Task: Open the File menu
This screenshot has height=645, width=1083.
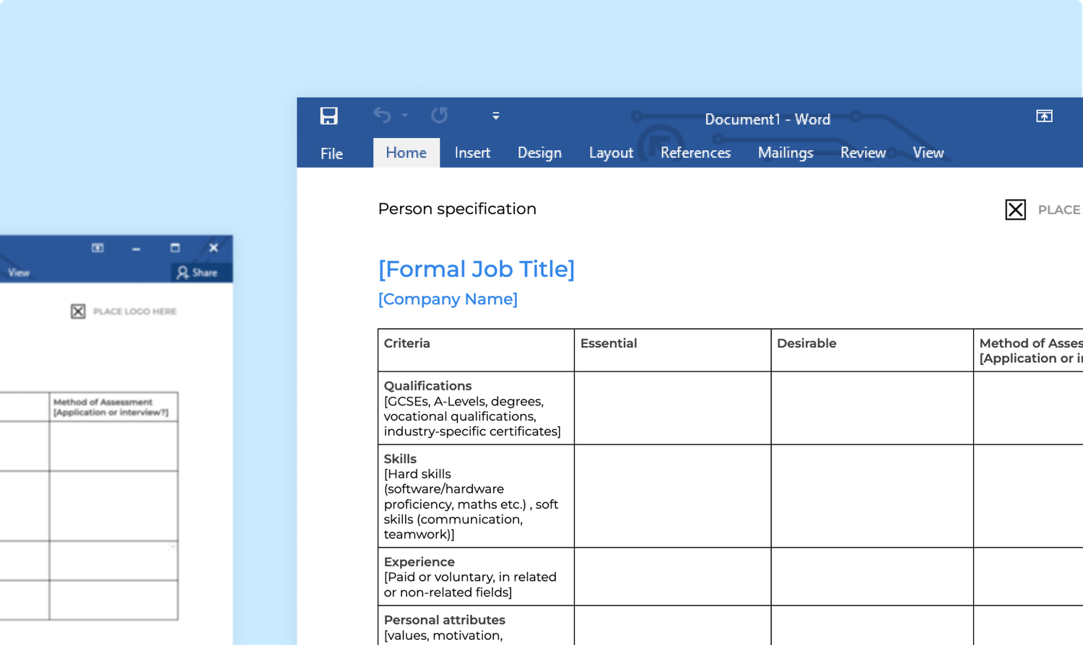Action: click(x=331, y=152)
